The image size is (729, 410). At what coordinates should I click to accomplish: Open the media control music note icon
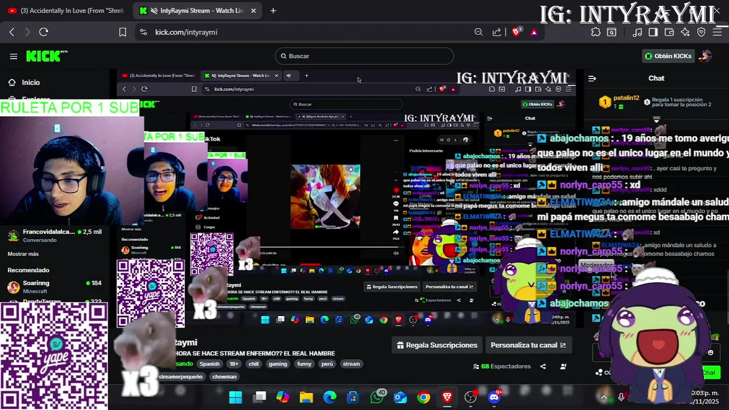click(638, 32)
